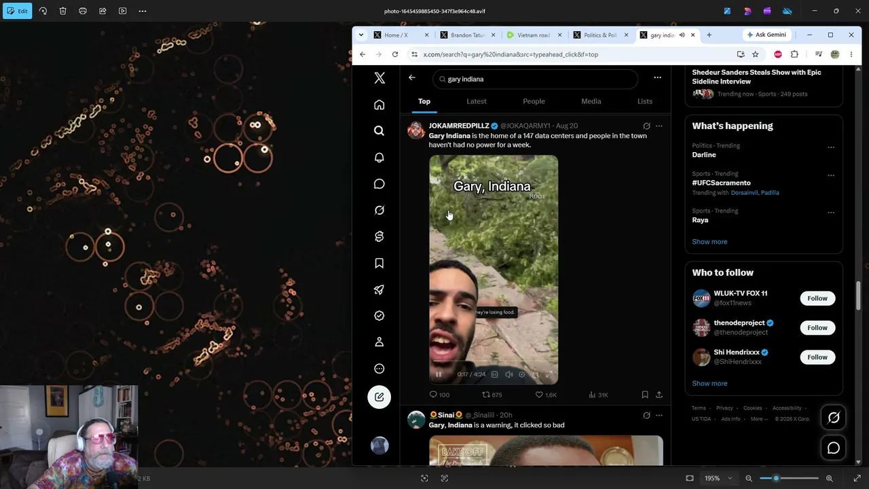Open Profile in the X sidebar
This screenshot has width=869, height=489.
380,342
